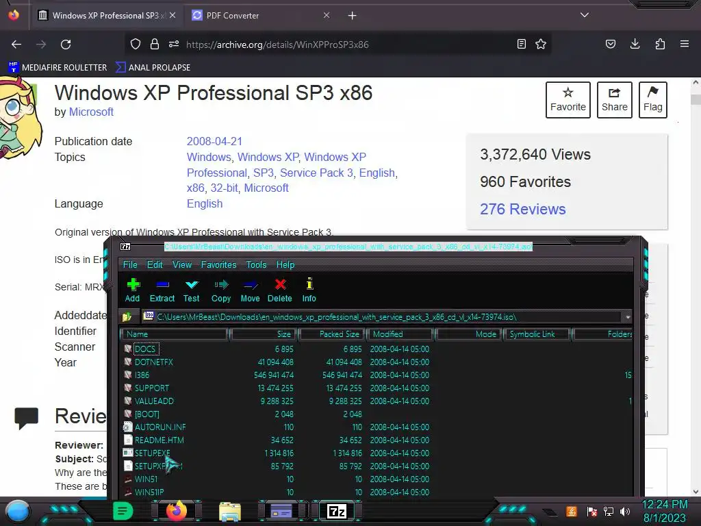Open the 7z app on the taskbar
The image size is (701, 526).
point(337,511)
